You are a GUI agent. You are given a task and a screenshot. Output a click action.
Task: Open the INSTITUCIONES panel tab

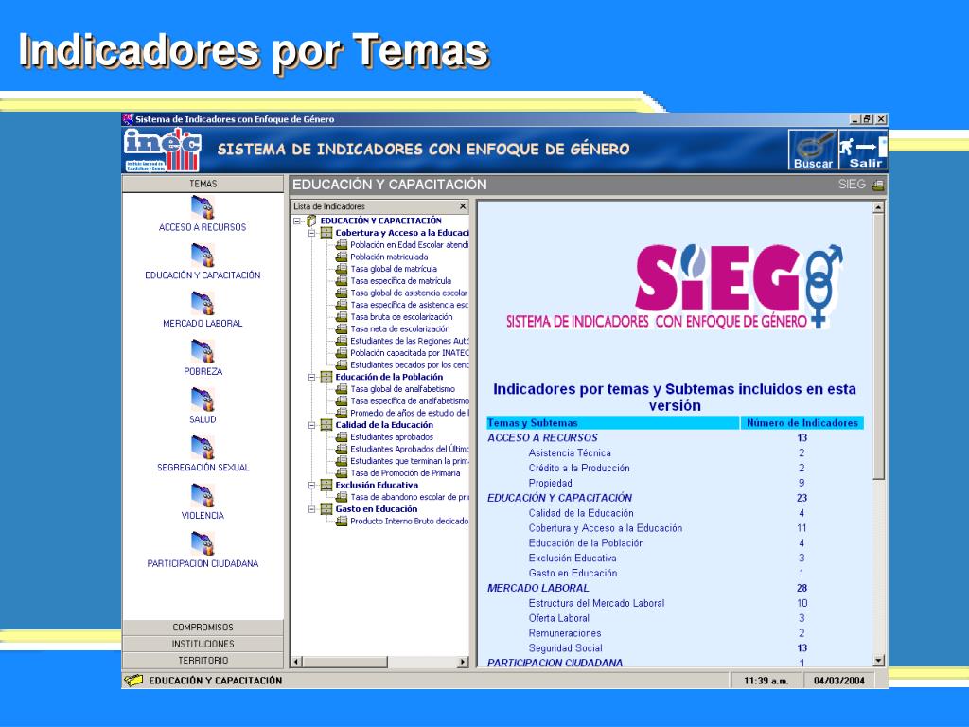(x=203, y=644)
